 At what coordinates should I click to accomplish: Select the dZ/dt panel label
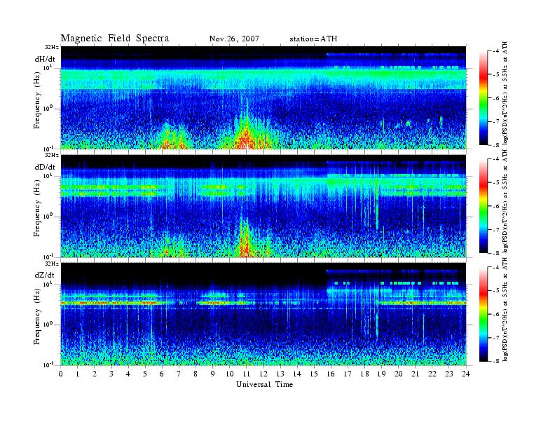(x=45, y=275)
